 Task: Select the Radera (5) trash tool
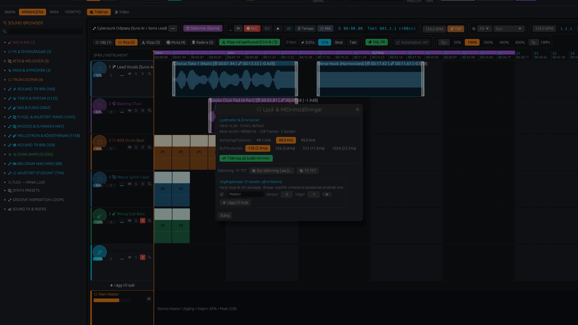coord(202,42)
